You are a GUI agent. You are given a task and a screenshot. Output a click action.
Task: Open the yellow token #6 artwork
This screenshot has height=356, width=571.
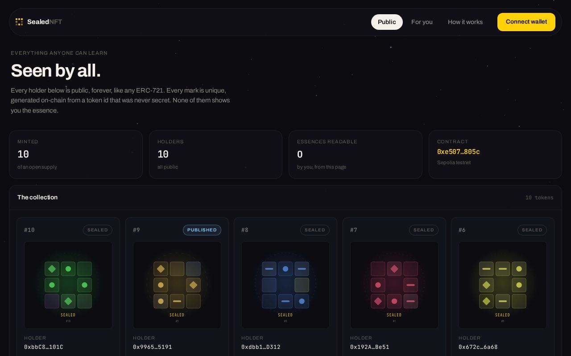tap(503, 285)
